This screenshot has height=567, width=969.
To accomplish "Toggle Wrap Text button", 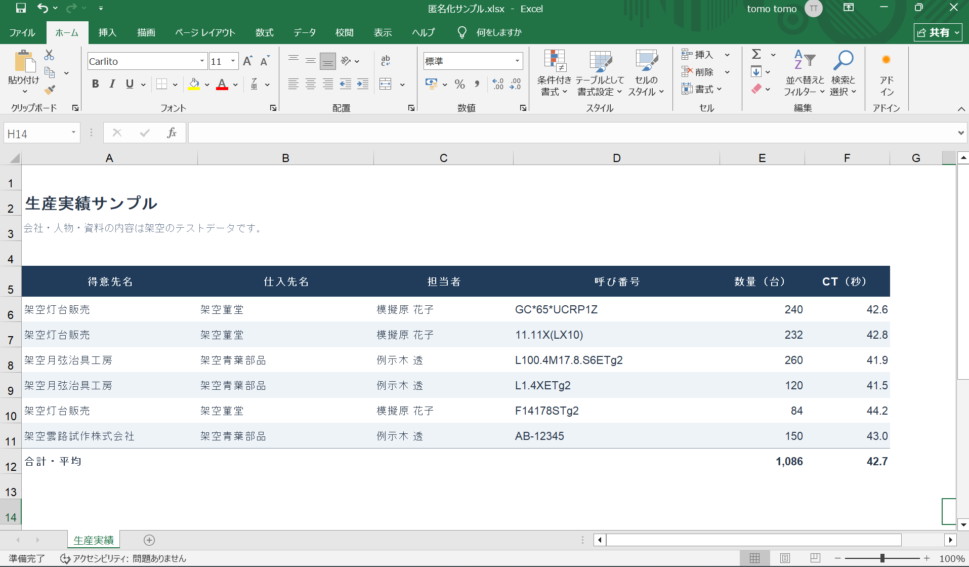I will [x=386, y=61].
